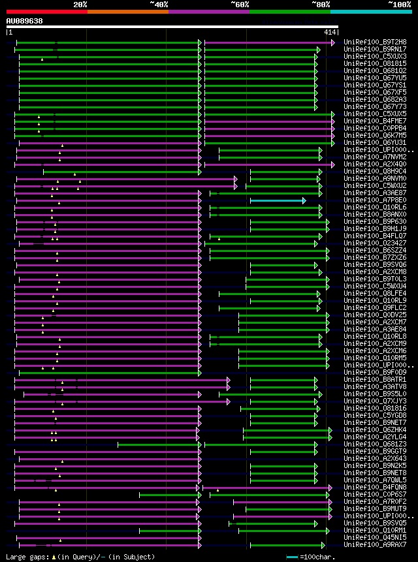Select the UniRef100_Q67YU5 label
This screenshot has width=418, height=562.
(375, 78)
